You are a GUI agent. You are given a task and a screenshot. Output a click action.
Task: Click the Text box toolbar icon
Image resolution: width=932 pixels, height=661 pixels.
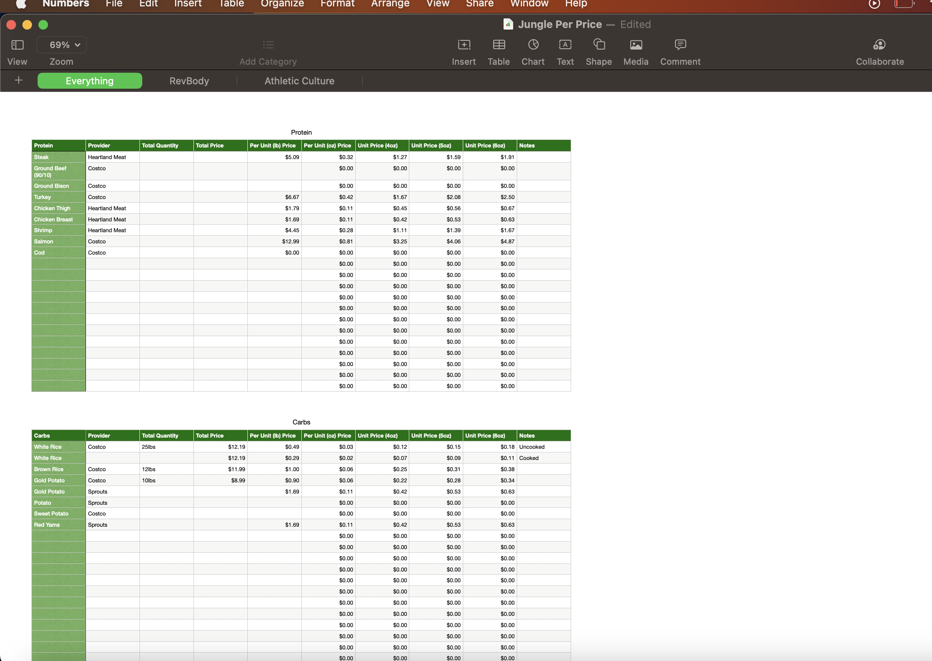point(565,45)
